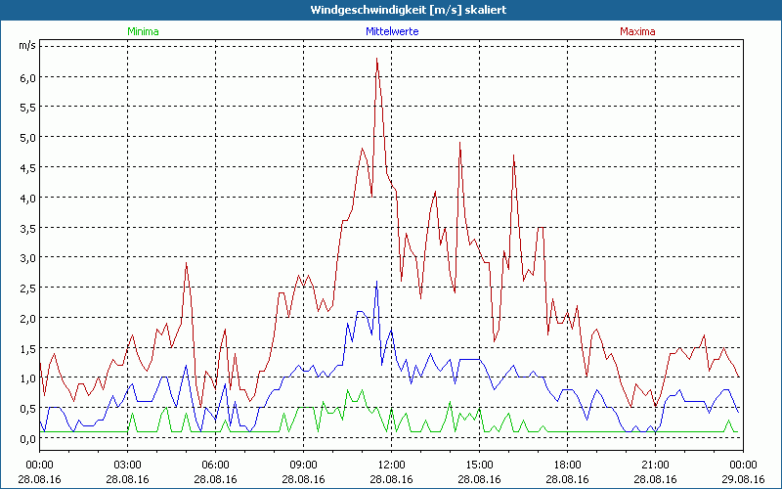Click the highest peak of blue Mittelwerte curve
Viewport: 782px width, 489px height.
click(x=376, y=283)
